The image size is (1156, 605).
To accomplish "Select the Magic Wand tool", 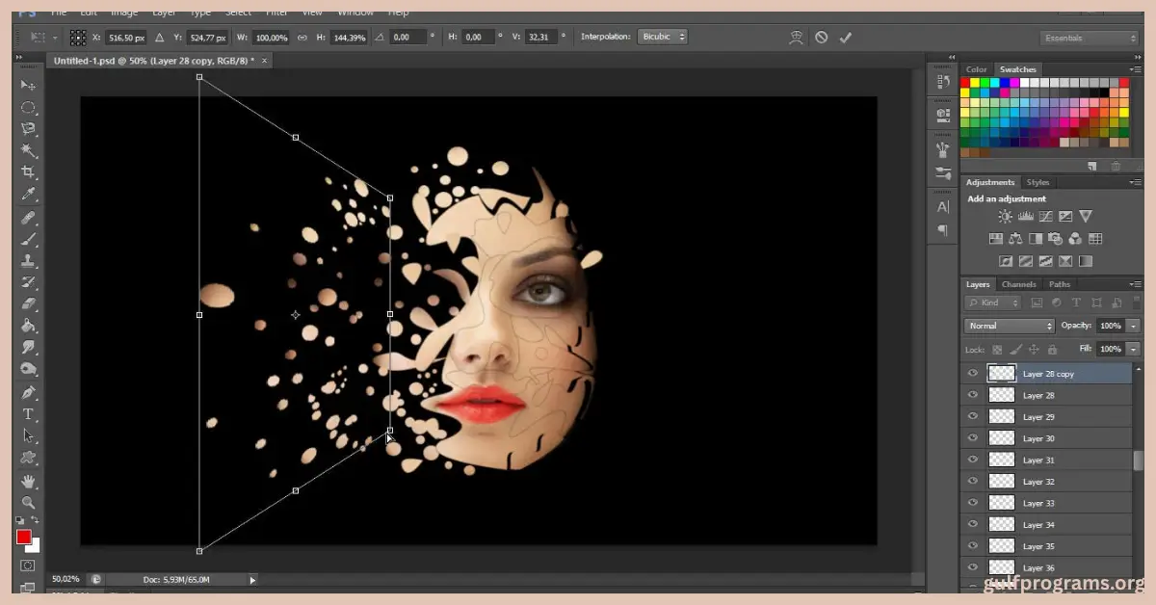I will [29, 150].
